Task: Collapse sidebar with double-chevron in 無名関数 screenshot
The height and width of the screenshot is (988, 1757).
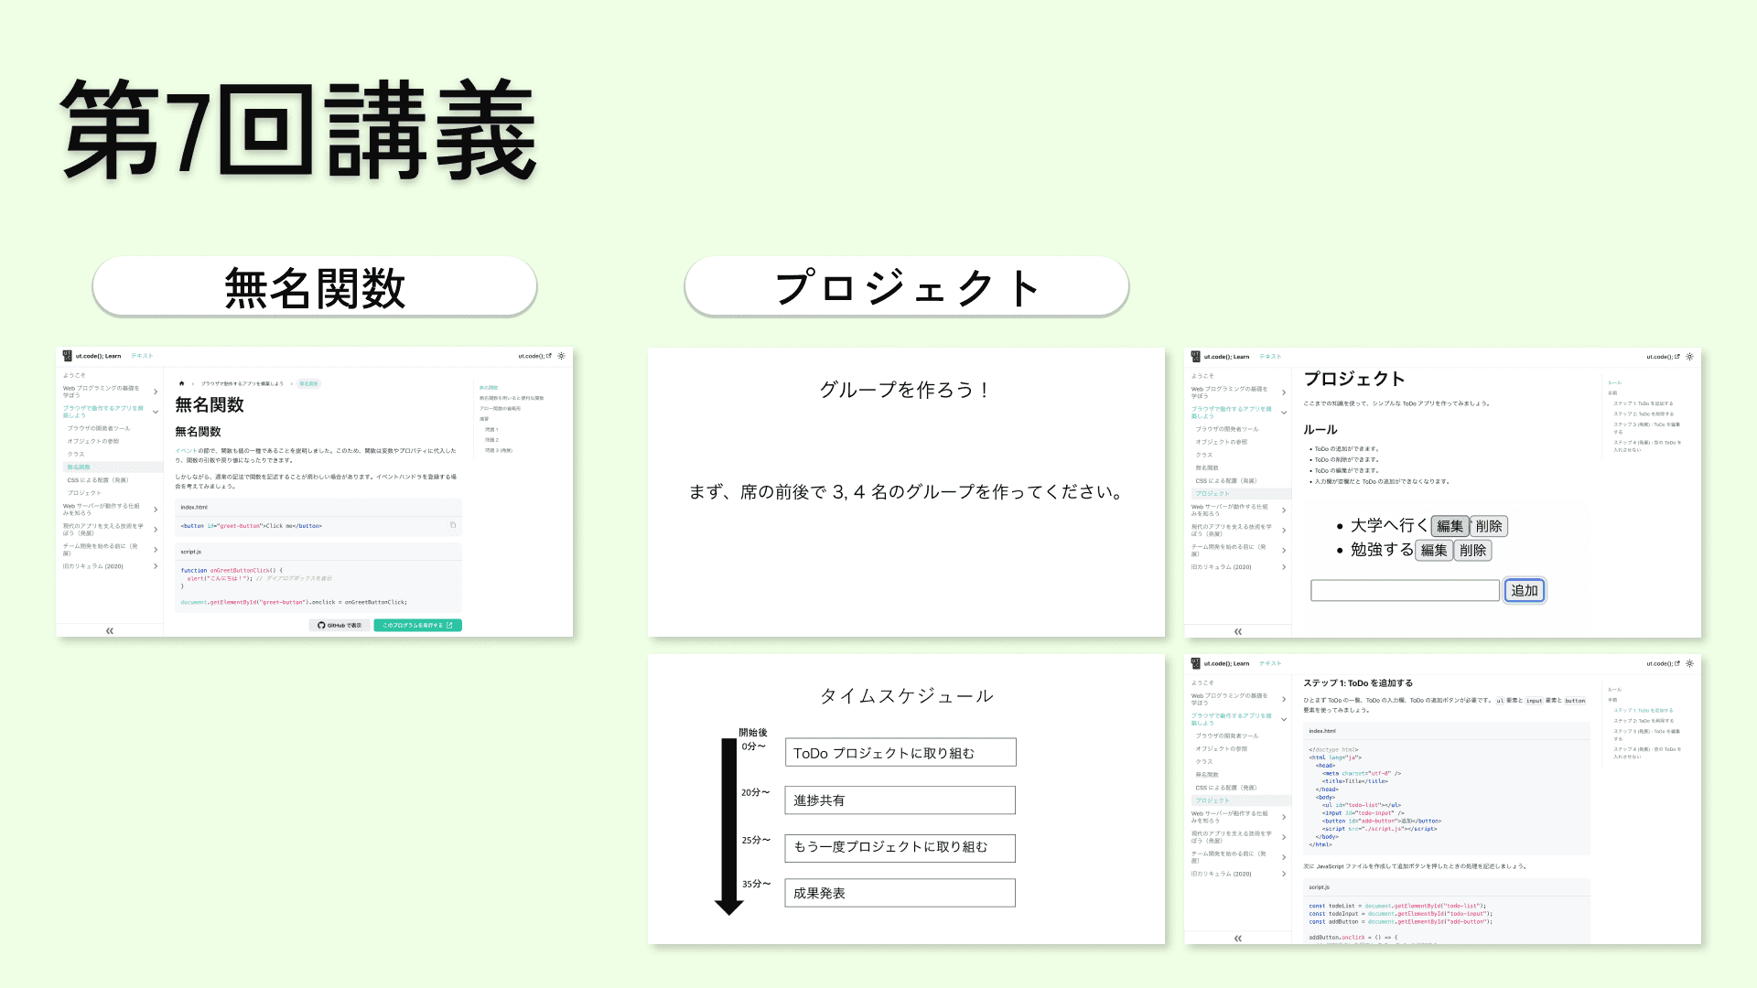Action: [109, 631]
